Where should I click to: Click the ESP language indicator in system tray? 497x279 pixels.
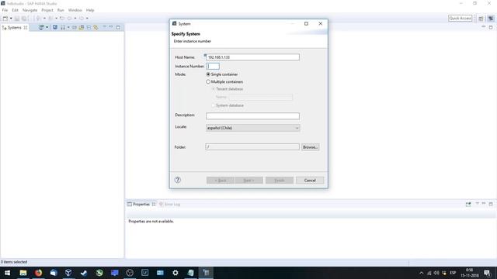coord(453,273)
